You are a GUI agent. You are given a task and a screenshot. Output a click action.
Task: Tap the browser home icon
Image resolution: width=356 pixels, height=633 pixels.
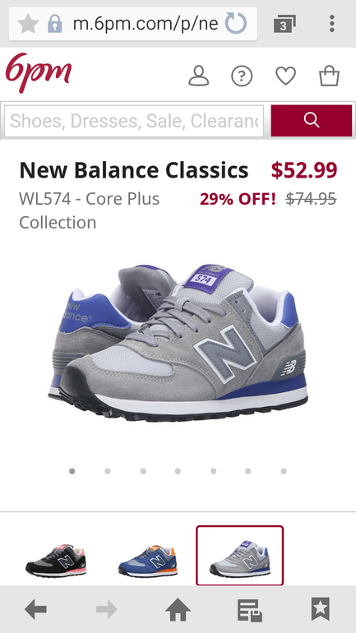pos(178,609)
